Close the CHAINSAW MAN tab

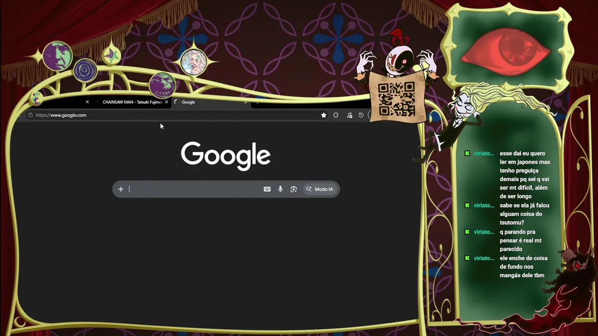click(x=166, y=102)
